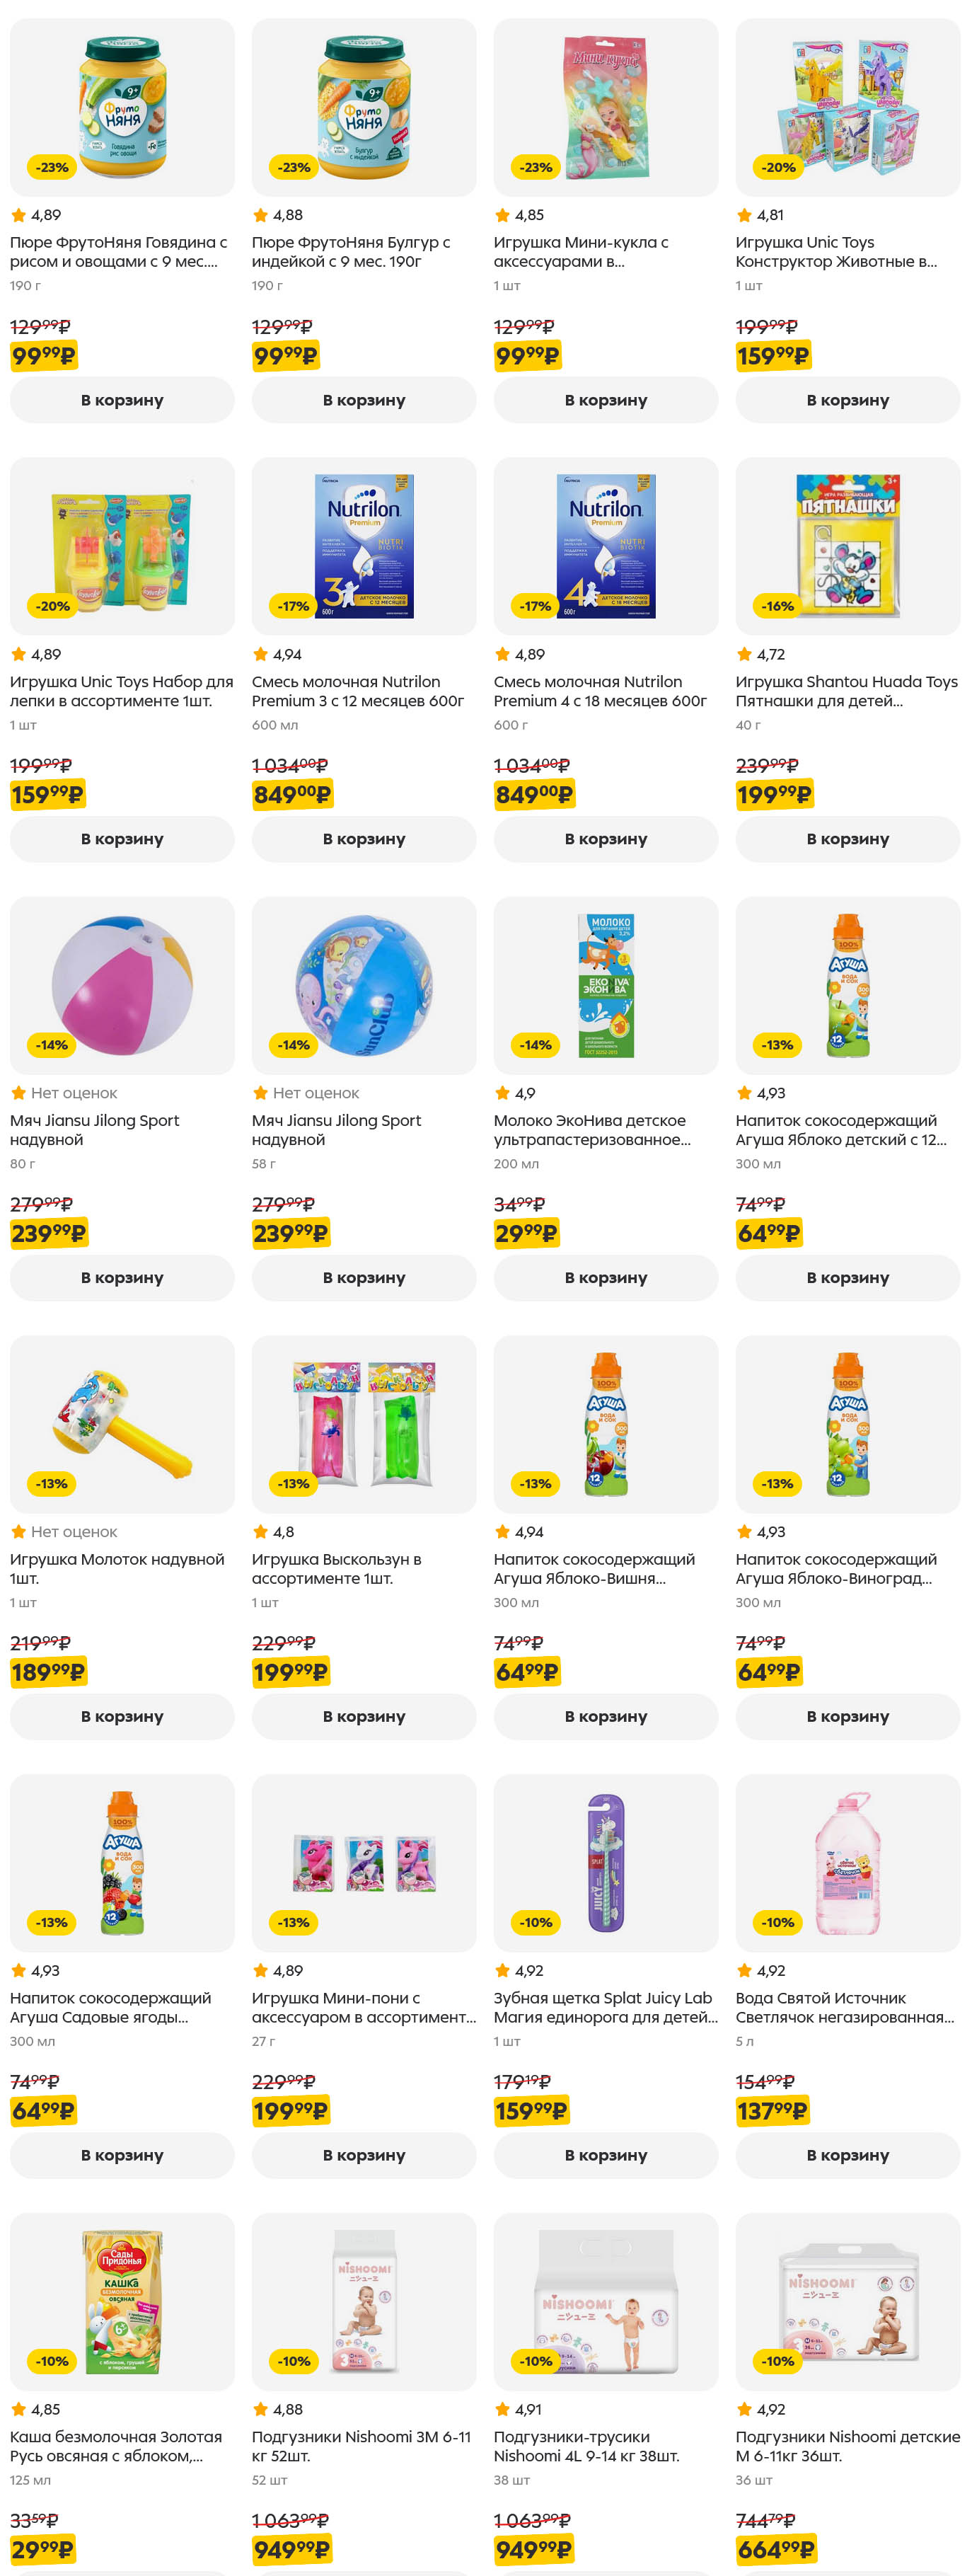This screenshot has width=972, height=2576.
Task: Click the star icon beside rating 4,8
Action: [x=260, y=1532]
